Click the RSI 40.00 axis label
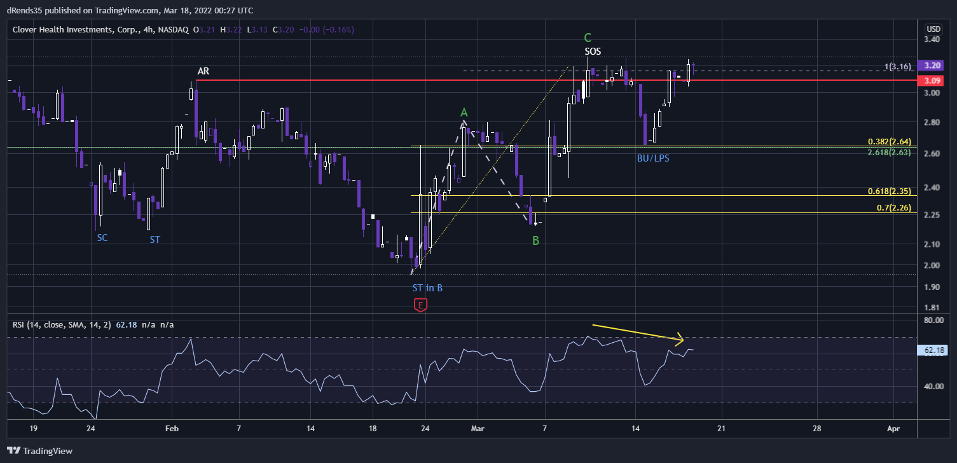 coord(932,386)
